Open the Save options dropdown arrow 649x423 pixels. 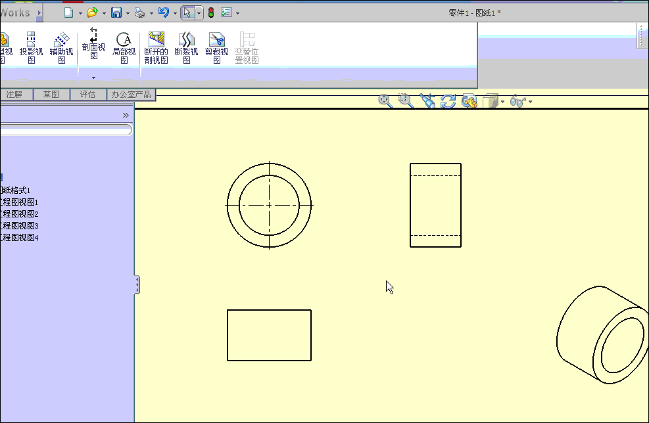(128, 13)
